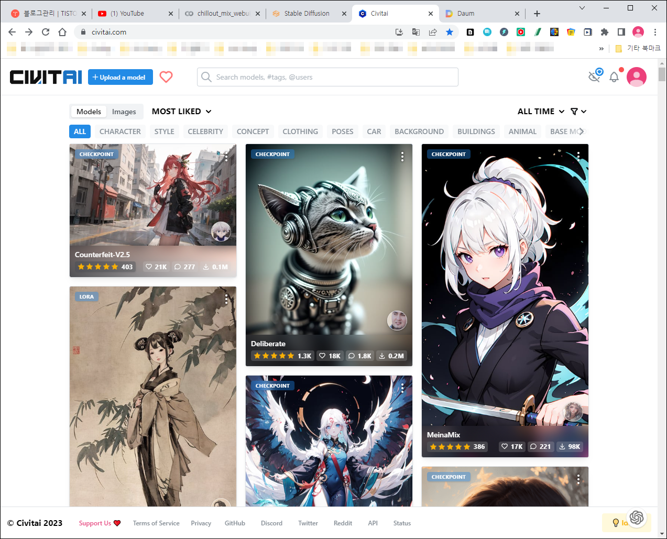
Task: Click the Upload a model button
Action: [121, 77]
